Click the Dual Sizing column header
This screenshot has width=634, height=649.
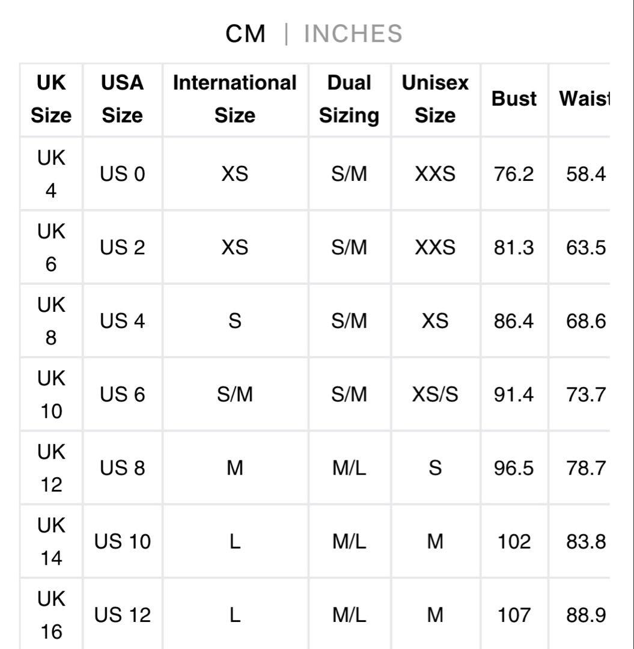coord(349,99)
